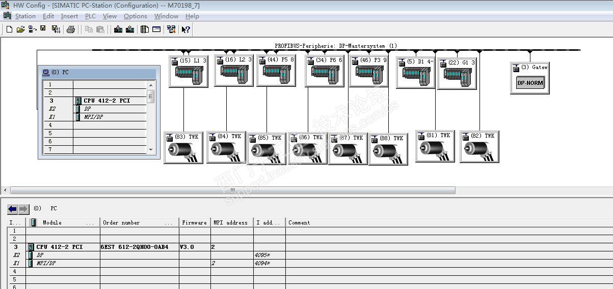The height and width of the screenshot is (289, 613).
Task: Select the (3) Gateway DP-NORM slave
Action: [530, 78]
